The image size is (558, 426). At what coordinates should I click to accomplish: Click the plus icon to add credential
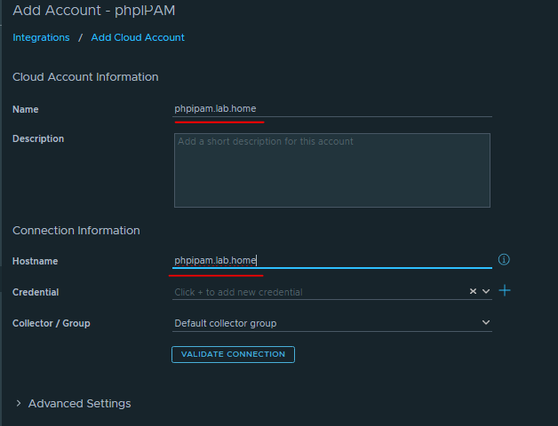point(505,290)
